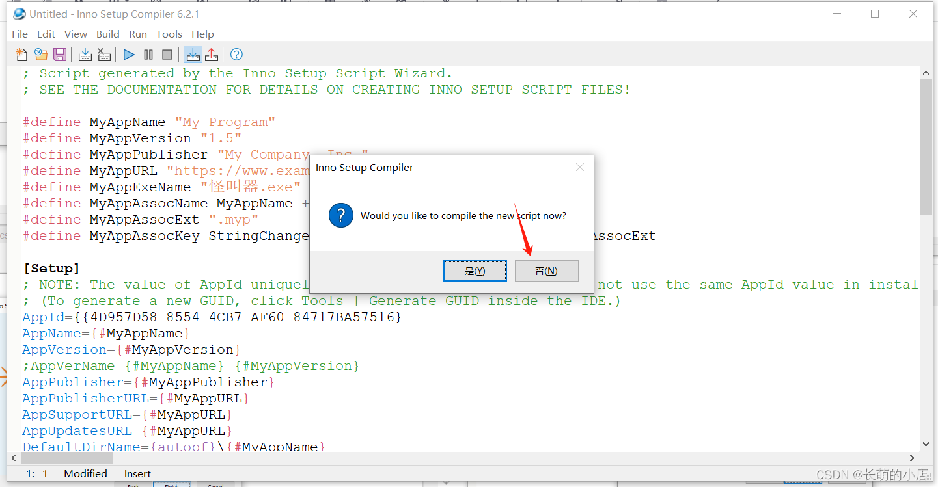Image resolution: width=938 pixels, height=487 pixels.
Task: Open the Run menu
Action: pos(138,34)
